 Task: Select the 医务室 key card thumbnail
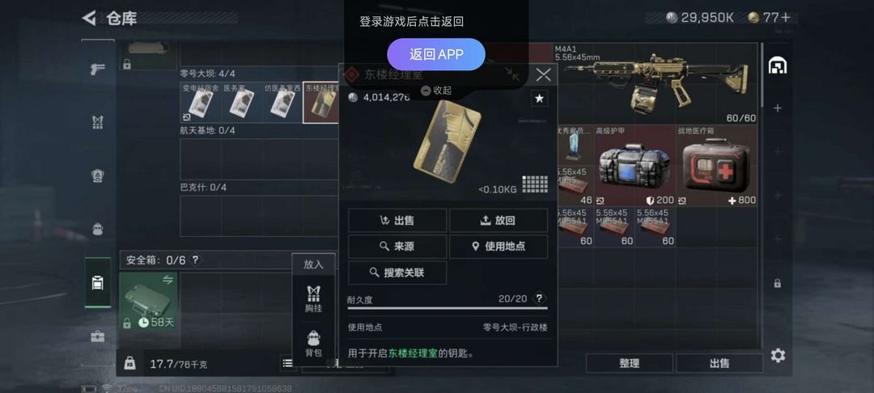point(242,102)
